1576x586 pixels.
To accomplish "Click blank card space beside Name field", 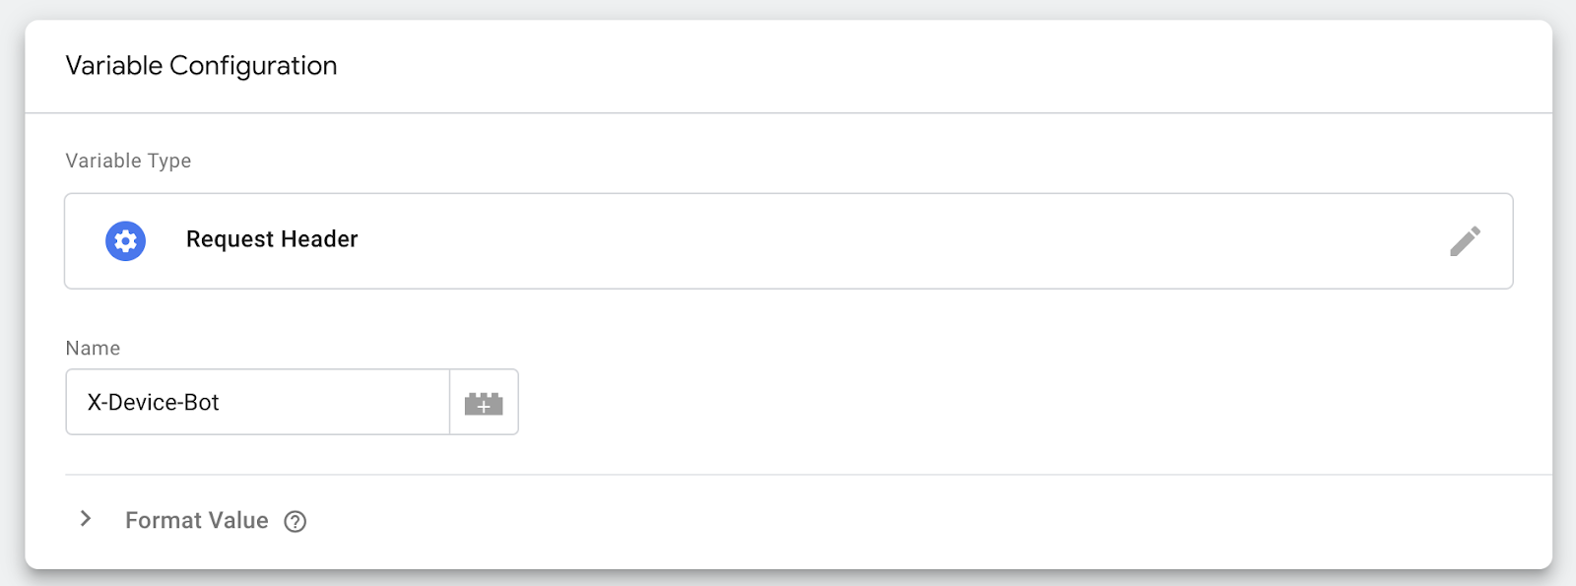I will click(985, 402).
